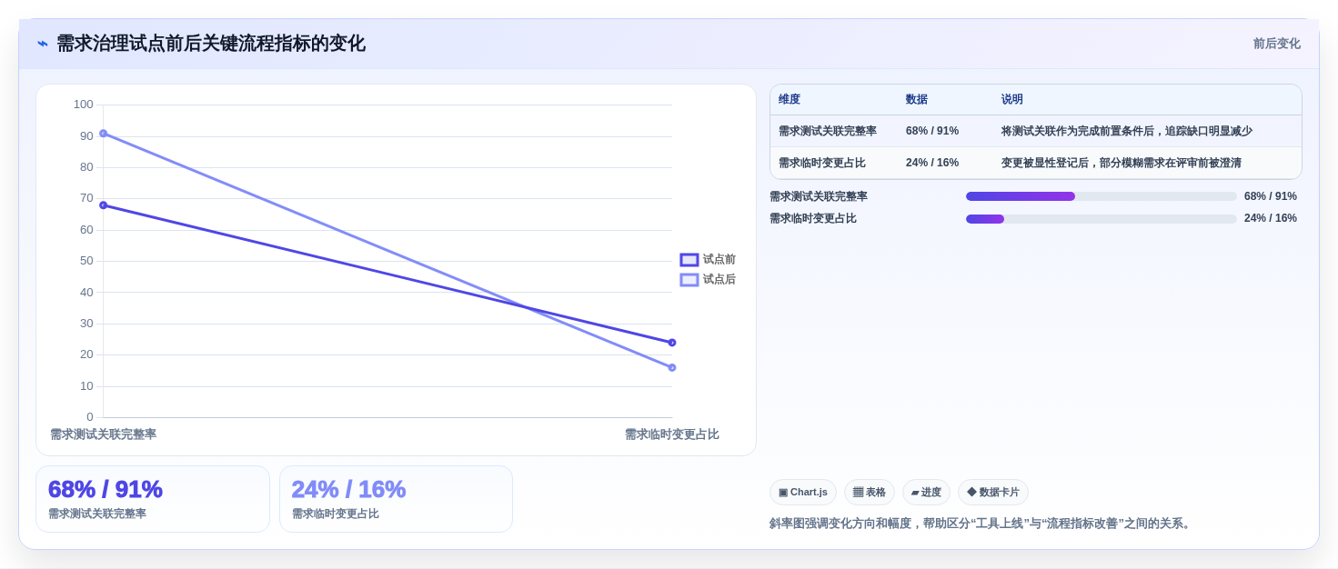Click the 需求测试关联完整率 progress row label

tap(819, 196)
